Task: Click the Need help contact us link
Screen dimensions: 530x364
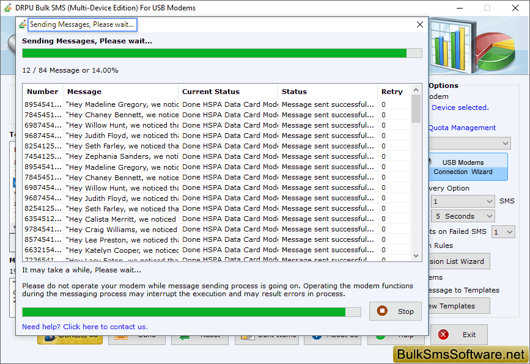Action: [85, 327]
